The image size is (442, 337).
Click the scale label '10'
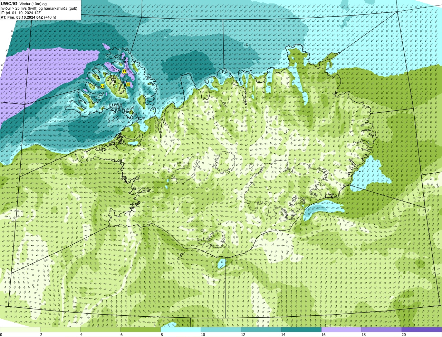click(203, 335)
